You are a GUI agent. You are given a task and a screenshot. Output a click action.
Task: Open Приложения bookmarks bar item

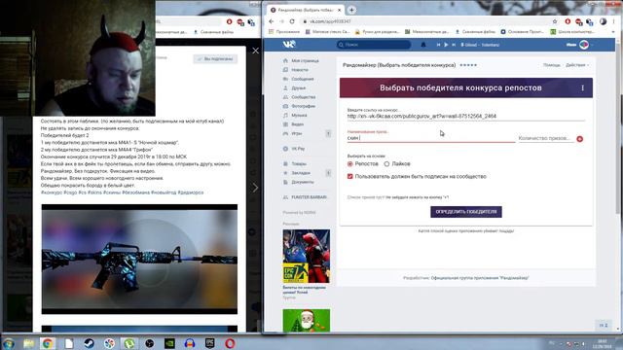[x=284, y=32]
